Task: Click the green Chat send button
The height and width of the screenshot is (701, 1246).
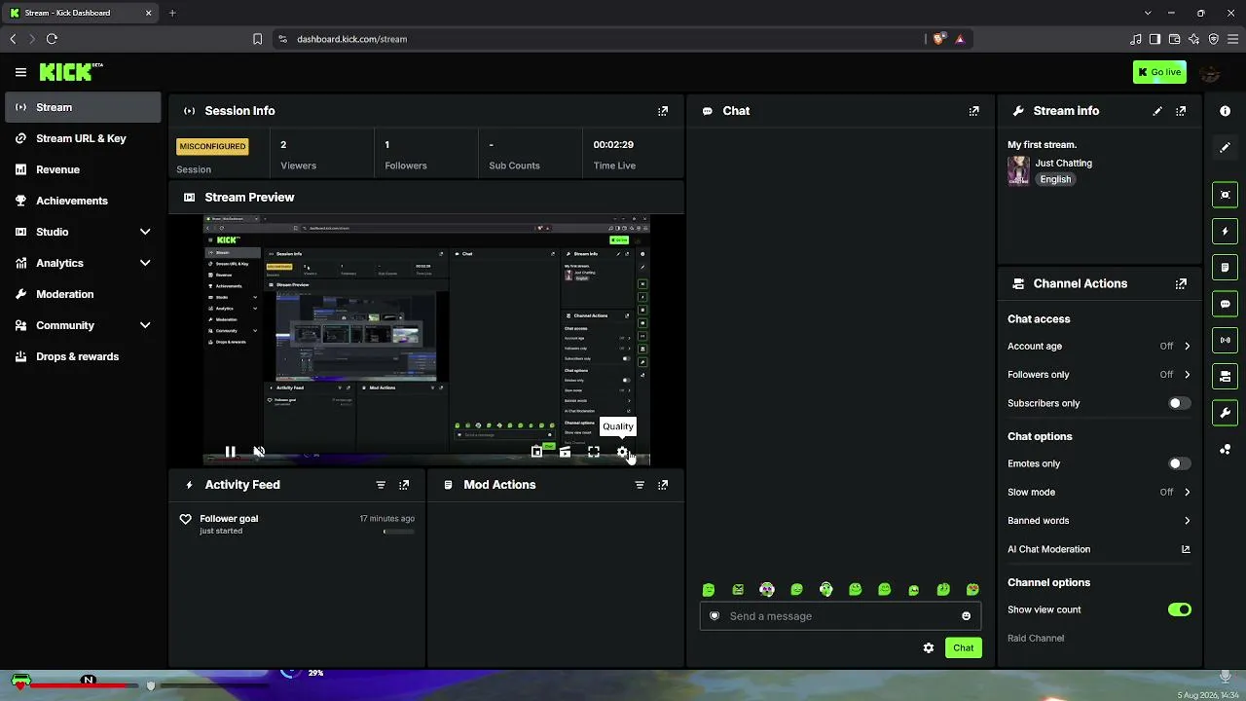Action: coord(963,648)
